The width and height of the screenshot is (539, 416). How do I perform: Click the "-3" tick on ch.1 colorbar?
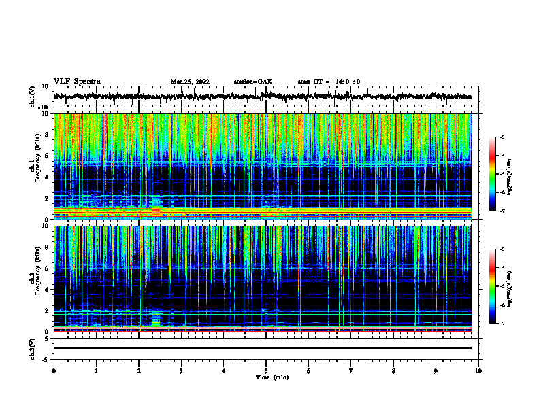point(502,137)
